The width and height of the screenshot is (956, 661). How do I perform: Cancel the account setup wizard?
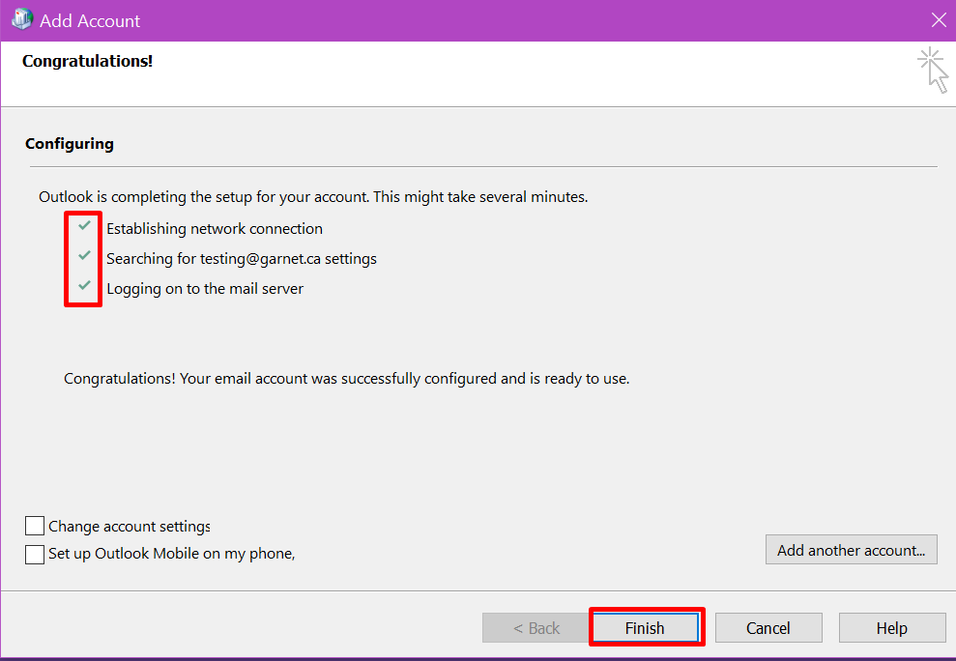click(x=768, y=628)
